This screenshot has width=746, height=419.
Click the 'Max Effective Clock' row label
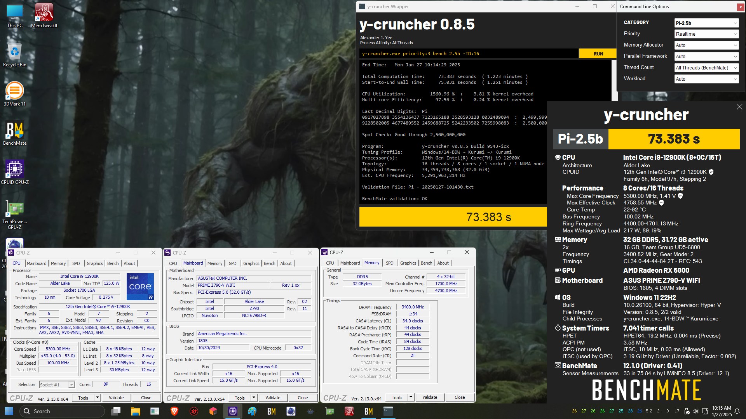(591, 203)
